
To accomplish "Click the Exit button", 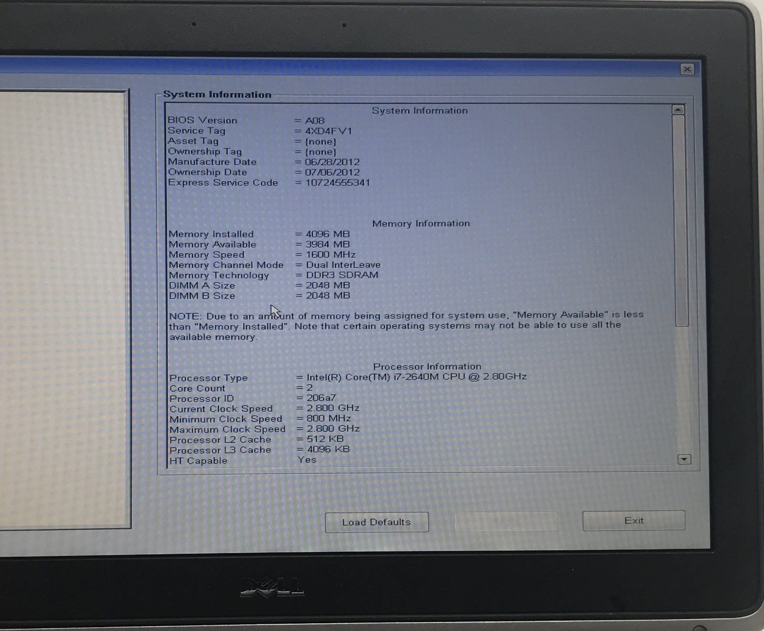I will pos(634,521).
